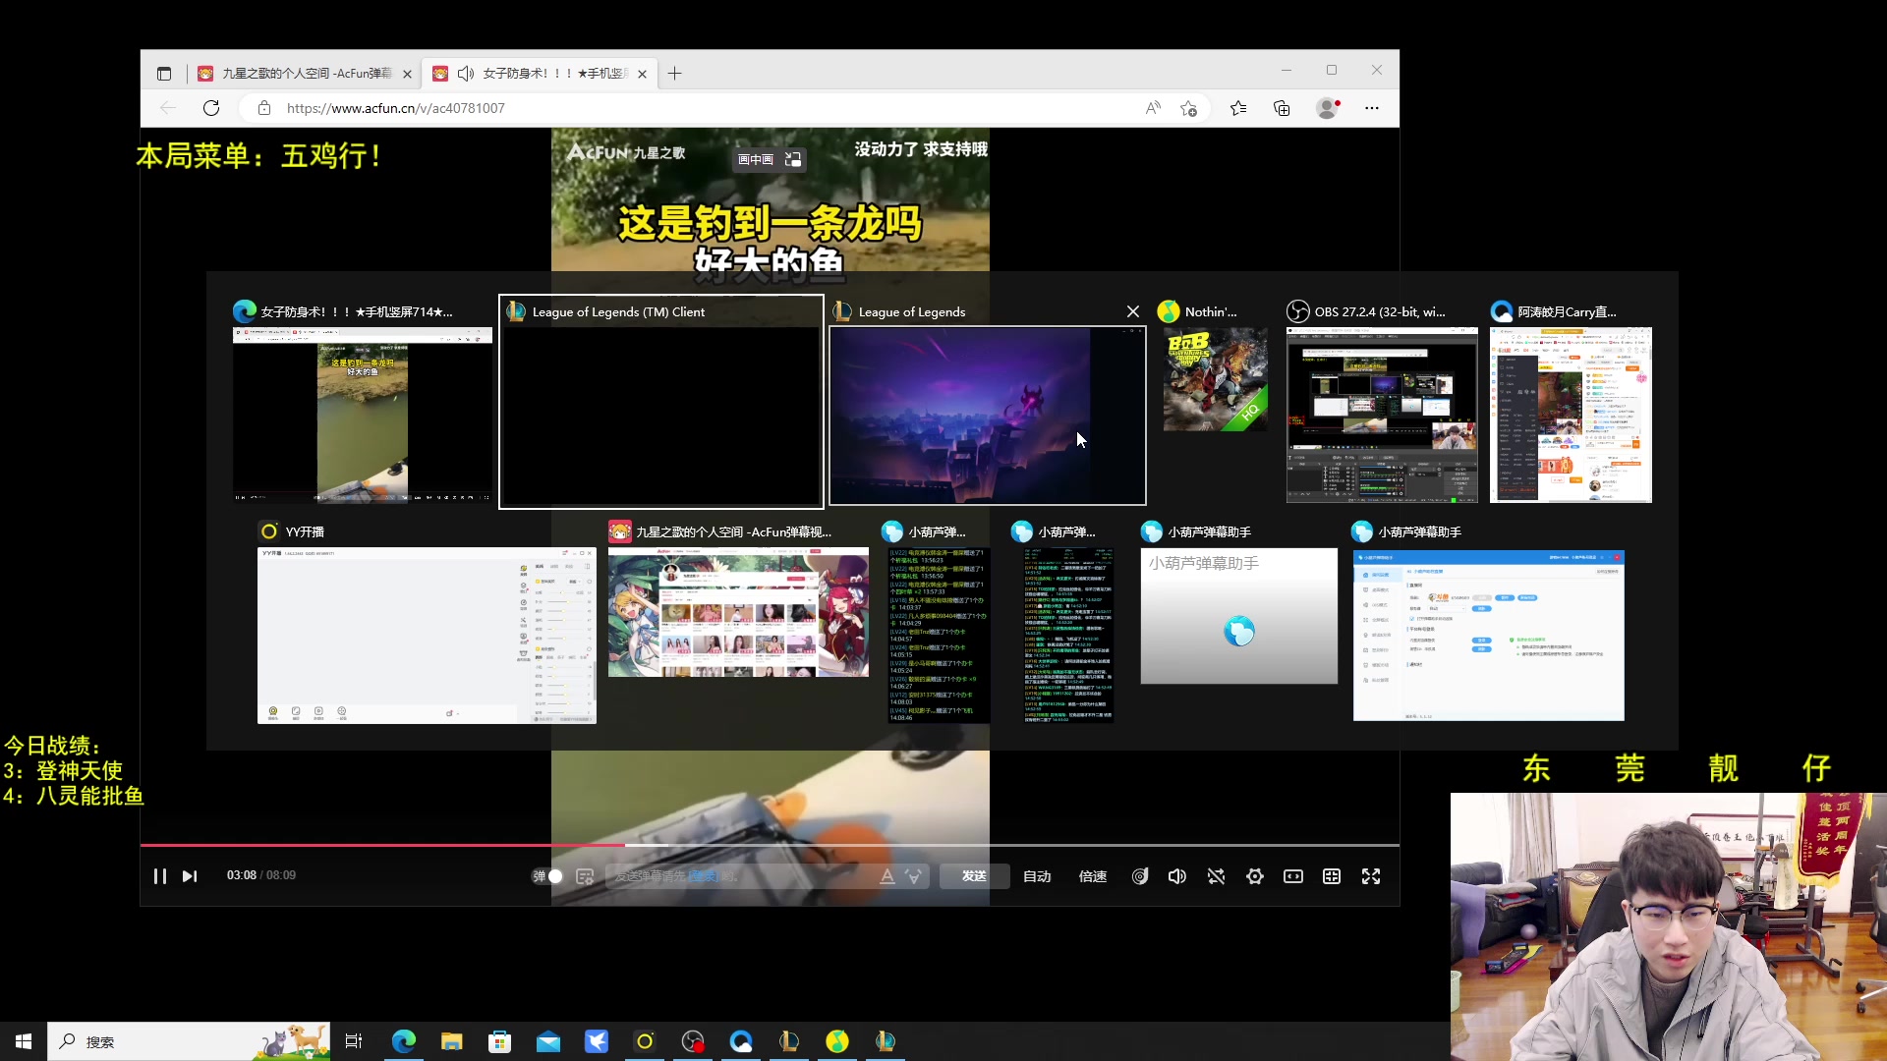
Task: Open Edge tab actions menu
Action: coord(164,74)
